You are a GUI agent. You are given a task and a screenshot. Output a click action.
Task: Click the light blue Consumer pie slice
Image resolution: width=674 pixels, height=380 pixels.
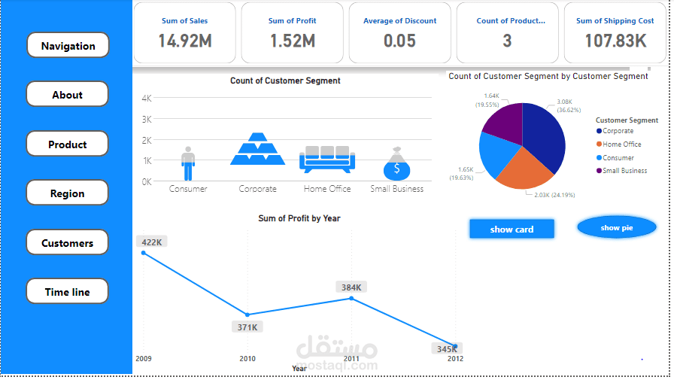[496, 153]
